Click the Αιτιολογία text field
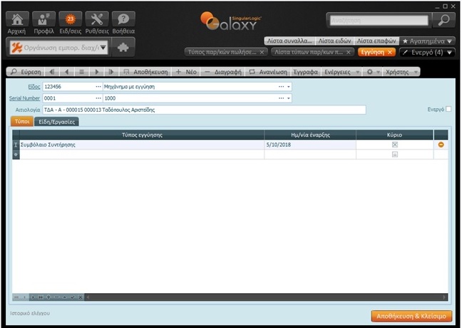Viewport: 462px width, 328px height. [203, 110]
